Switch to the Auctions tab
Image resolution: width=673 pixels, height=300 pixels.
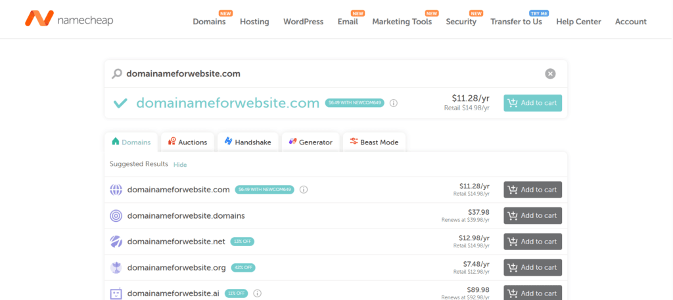coord(187,142)
